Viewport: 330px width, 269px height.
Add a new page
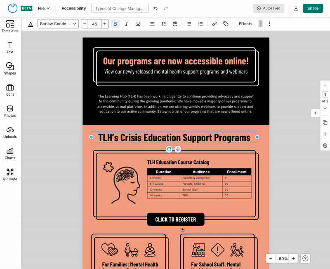pyautogui.click(x=325, y=134)
